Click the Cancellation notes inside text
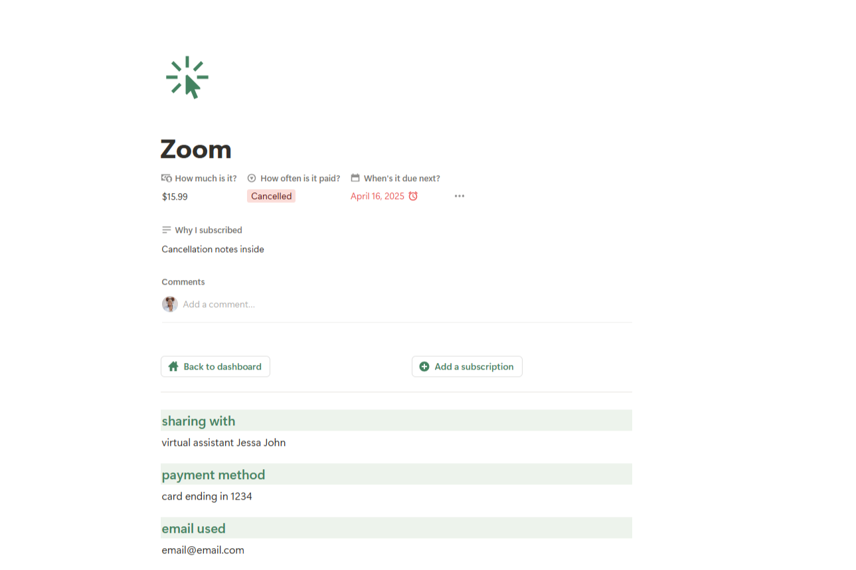Viewport: 856px width, 570px height. pos(213,249)
